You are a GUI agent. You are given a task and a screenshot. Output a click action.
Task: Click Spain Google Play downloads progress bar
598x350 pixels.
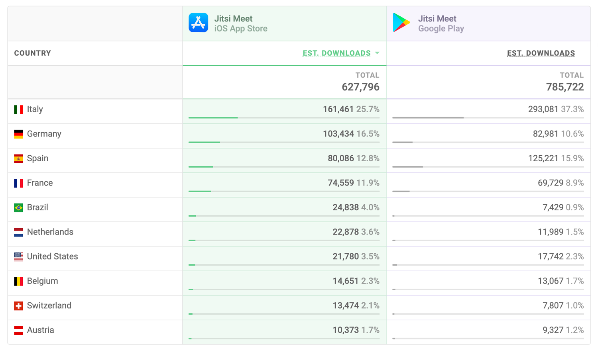[x=488, y=167]
